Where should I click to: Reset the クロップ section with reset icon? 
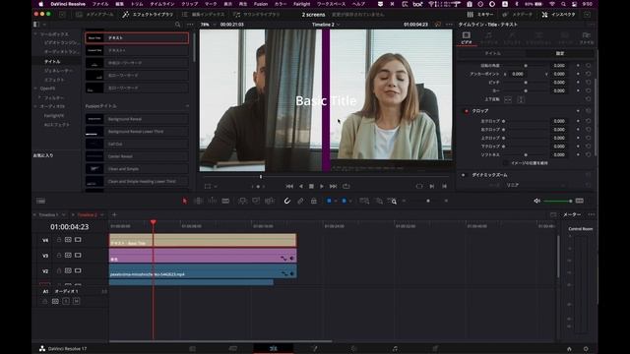(x=589, y=111)
